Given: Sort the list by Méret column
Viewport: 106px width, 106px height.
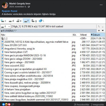Looking at the screenshot, I should click(85, 35).
